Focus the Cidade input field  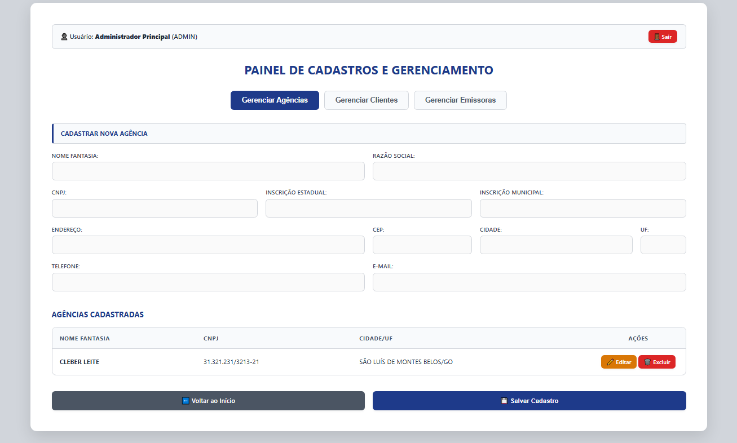click(x=556, y=245)
